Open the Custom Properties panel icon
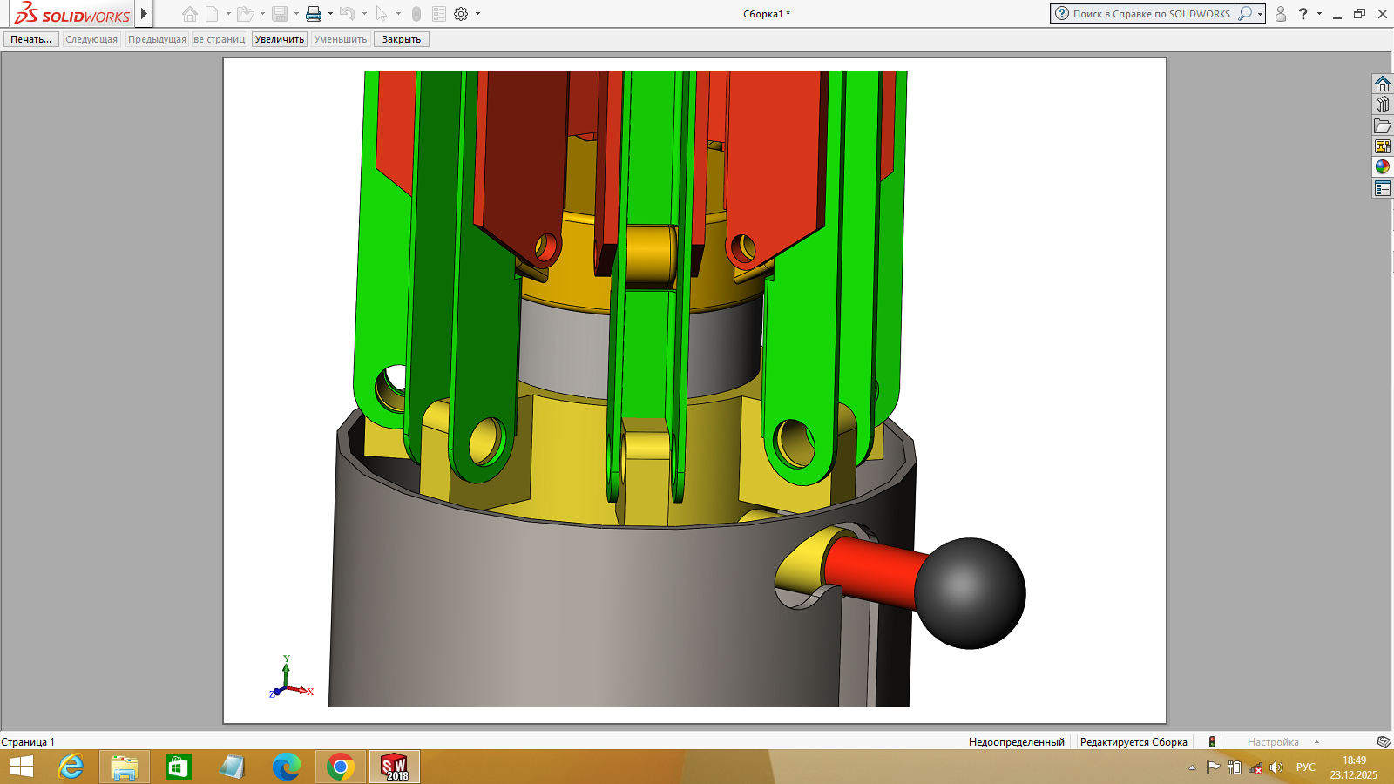The image size is (1394, 784). click(x=1383, y=188)
